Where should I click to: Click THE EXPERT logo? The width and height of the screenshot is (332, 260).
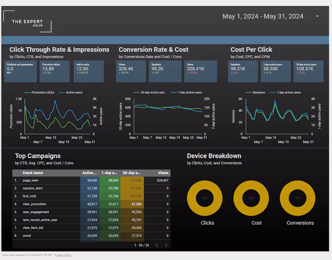[x=27, y=22]
